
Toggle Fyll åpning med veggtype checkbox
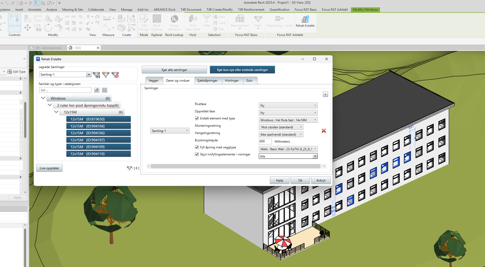tap(197, 147)
